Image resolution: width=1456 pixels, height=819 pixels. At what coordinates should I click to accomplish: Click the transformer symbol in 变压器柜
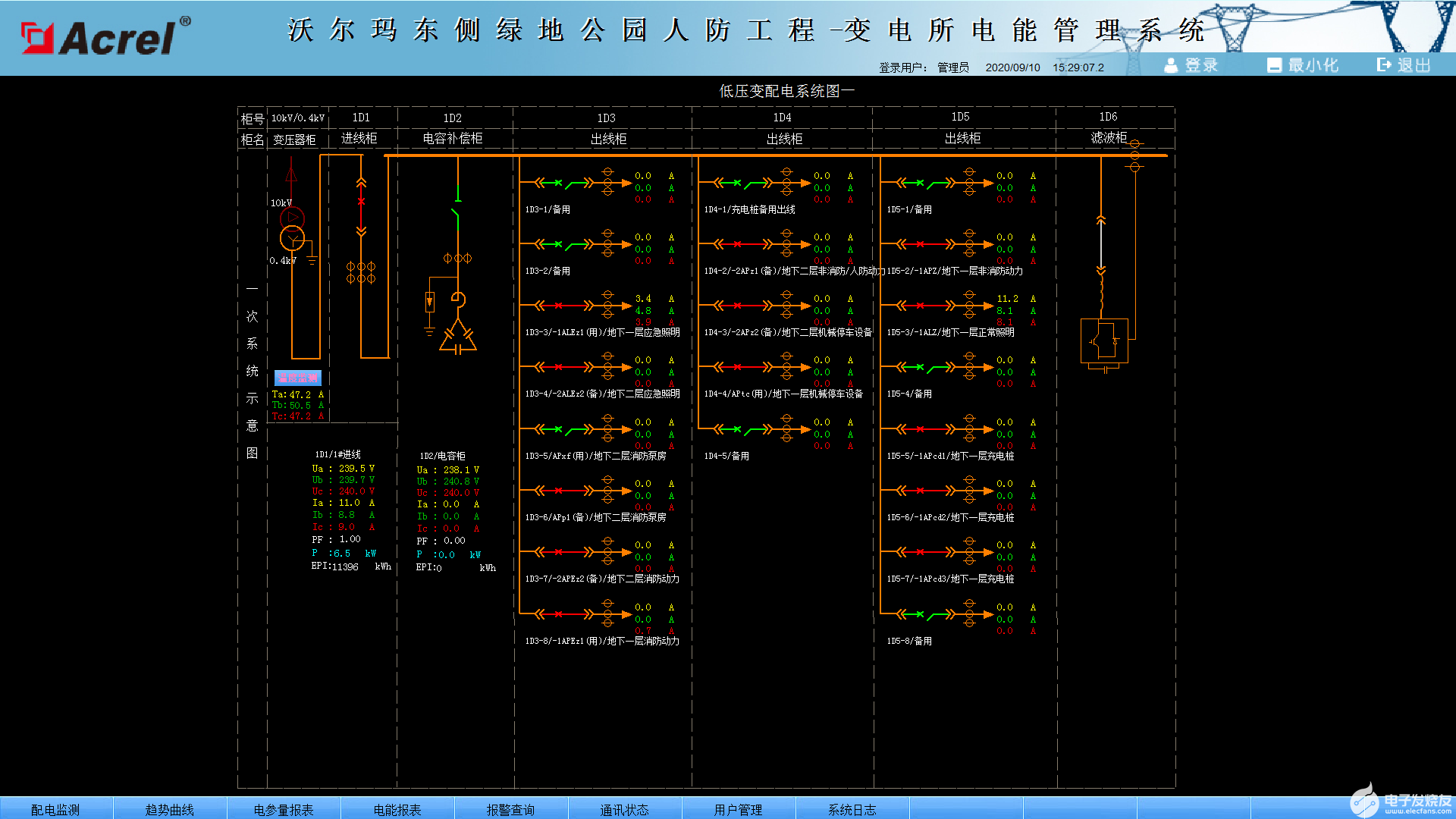pos(292,229)
